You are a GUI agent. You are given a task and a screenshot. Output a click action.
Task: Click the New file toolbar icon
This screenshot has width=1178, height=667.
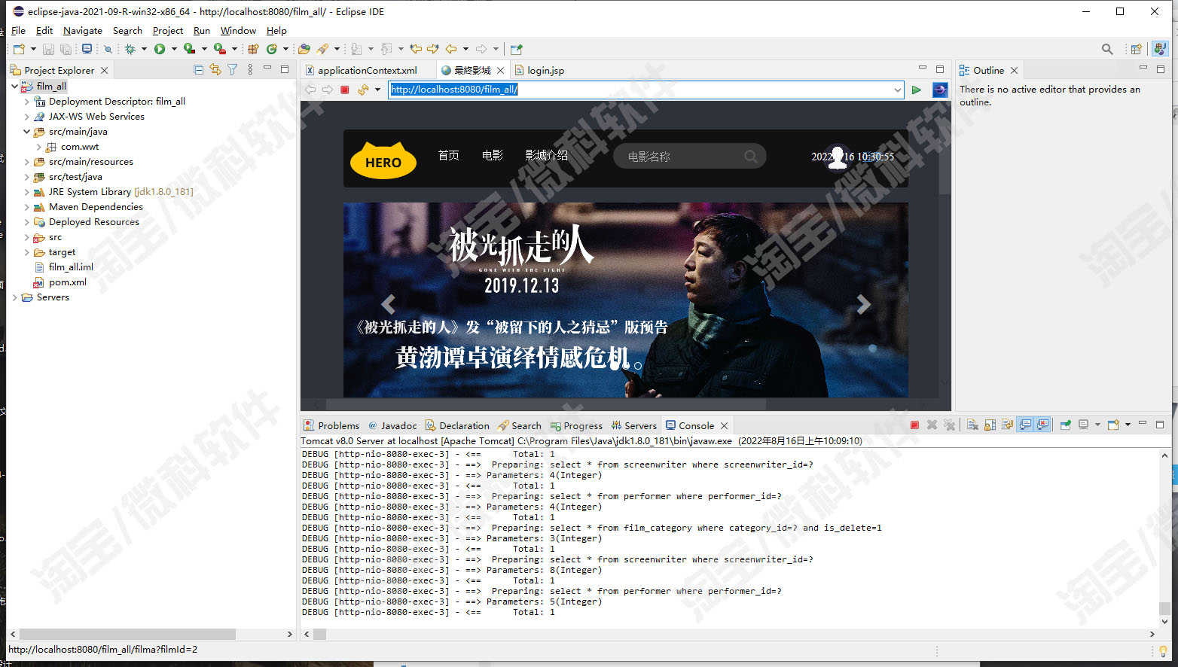point(19,49)
